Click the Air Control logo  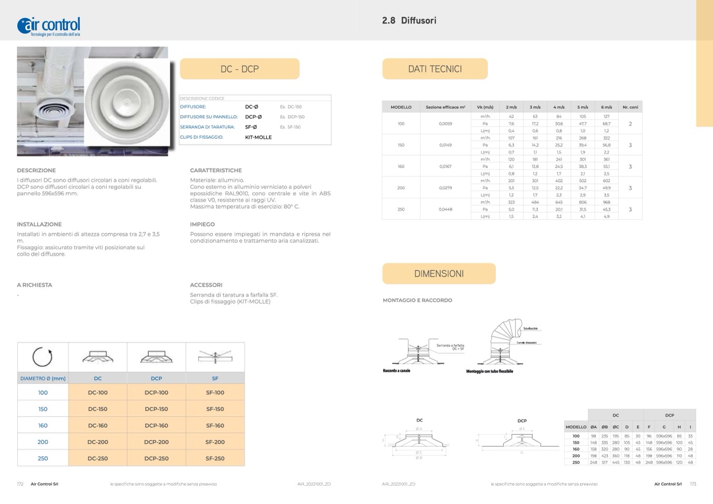click(48, 26)
